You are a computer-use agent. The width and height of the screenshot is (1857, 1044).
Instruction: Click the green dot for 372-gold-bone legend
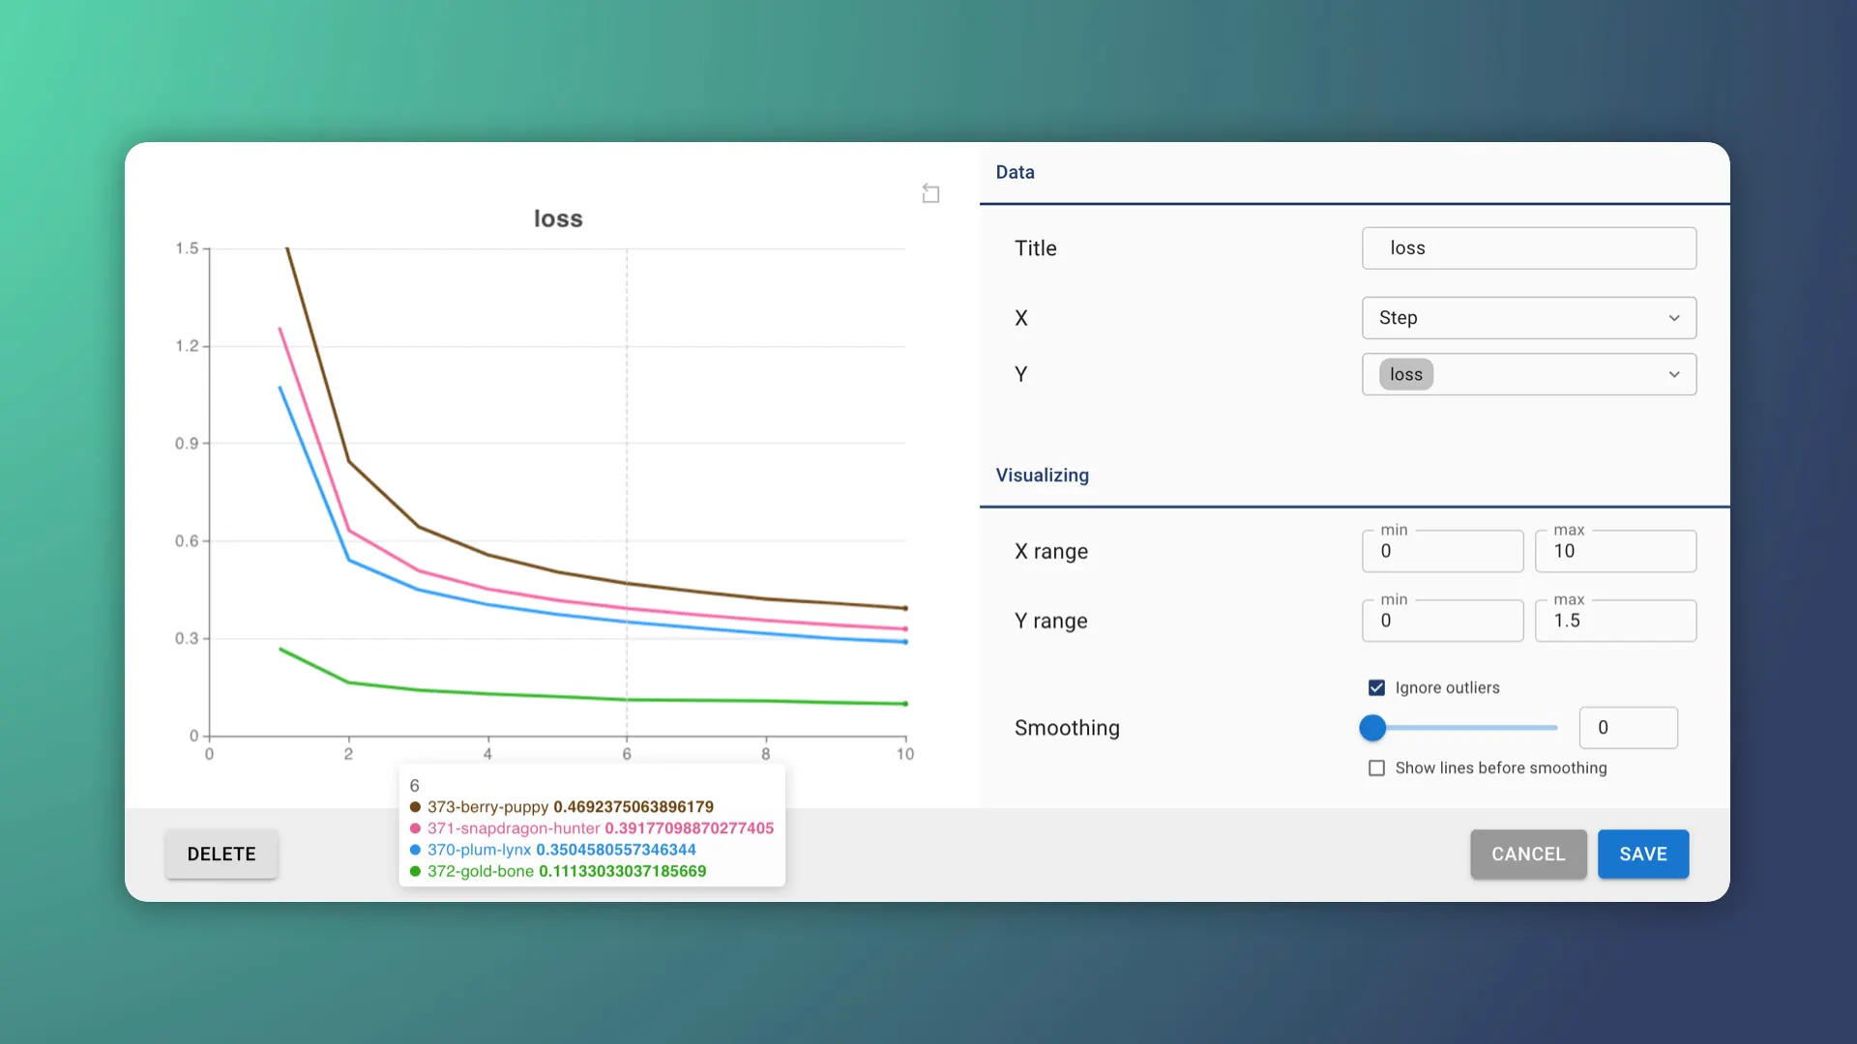[x=415, y=871]
